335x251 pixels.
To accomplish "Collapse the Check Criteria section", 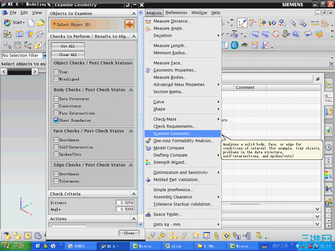I will (134, 194).
